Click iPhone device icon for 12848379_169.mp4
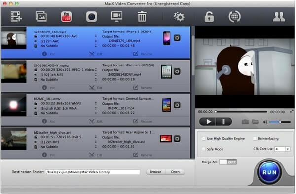This screenshot has height=194, width=296. [167, 38]
